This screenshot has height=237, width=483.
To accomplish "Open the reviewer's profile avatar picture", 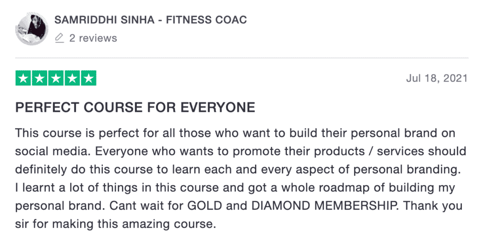I will (x=32, y=29).
